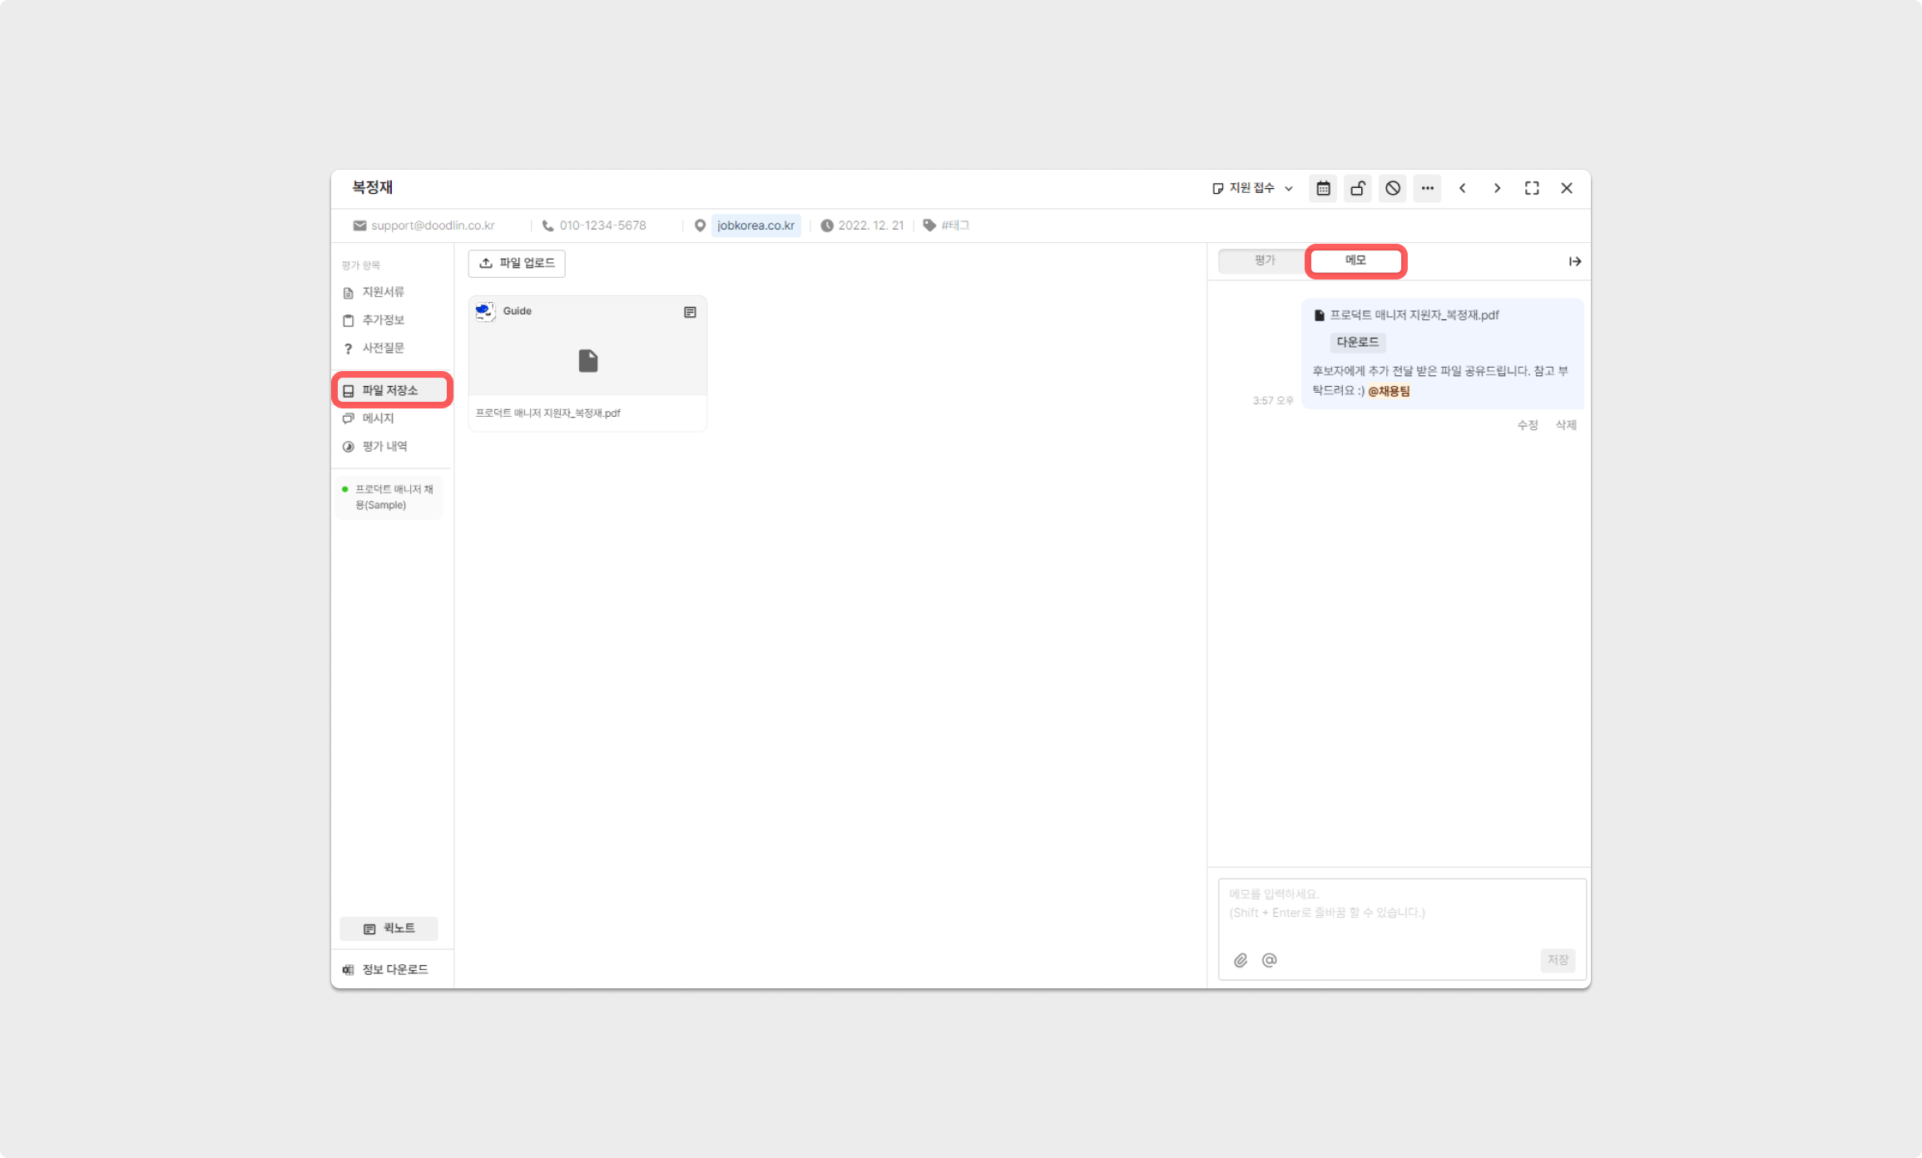Image resolution: width=1922 pixels, height=1158 pixels.
Task: Click the @ mention icon in memo box
Action: 1269,960
